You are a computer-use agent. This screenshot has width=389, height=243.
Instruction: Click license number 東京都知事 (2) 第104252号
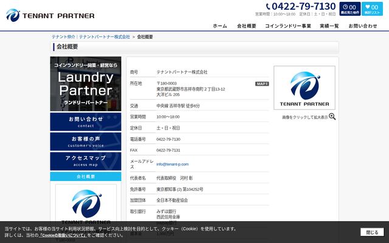coord(180,190)
